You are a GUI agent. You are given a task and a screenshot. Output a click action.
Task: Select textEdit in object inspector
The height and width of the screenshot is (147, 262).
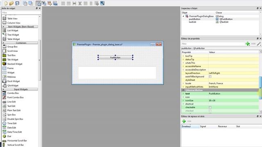point(192,22)
